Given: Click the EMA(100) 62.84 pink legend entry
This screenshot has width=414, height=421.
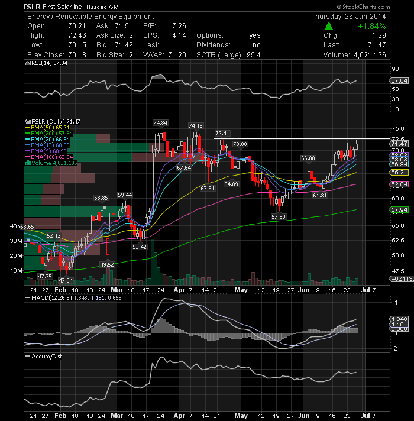Looking at the screenshot, I should (49, 157).
